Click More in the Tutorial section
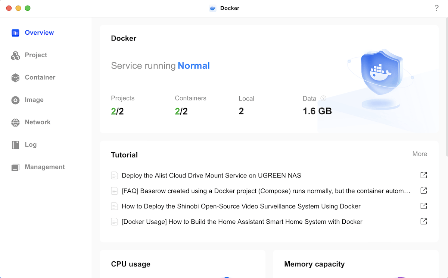The height and width of the screenshot is (278, 448). (420, 154)
